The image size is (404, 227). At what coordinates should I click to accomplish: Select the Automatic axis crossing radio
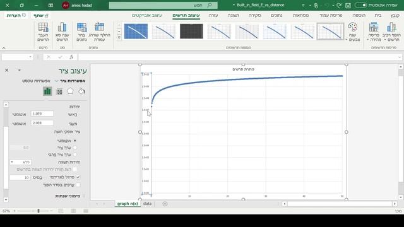click(x=74, y=141)
